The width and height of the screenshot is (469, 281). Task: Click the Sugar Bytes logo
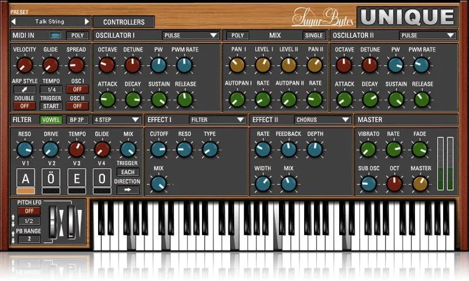[x=322, y=18]
